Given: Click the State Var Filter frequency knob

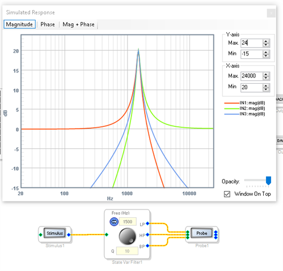Looking at the screenshot, I should coord(127,236).
